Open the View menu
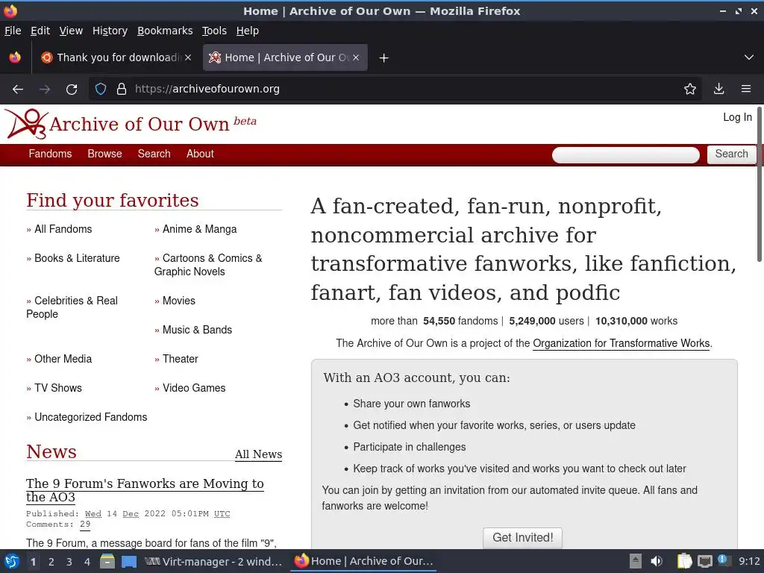764x573 pixels. (71, 31)
